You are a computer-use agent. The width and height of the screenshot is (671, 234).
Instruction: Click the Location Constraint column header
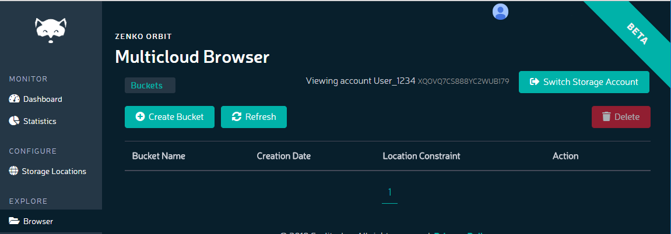[421, 156]
